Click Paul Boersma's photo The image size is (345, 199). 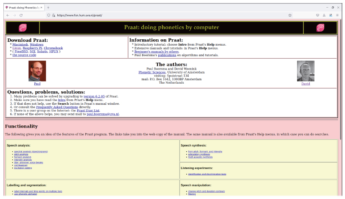[x=37, y=71]
